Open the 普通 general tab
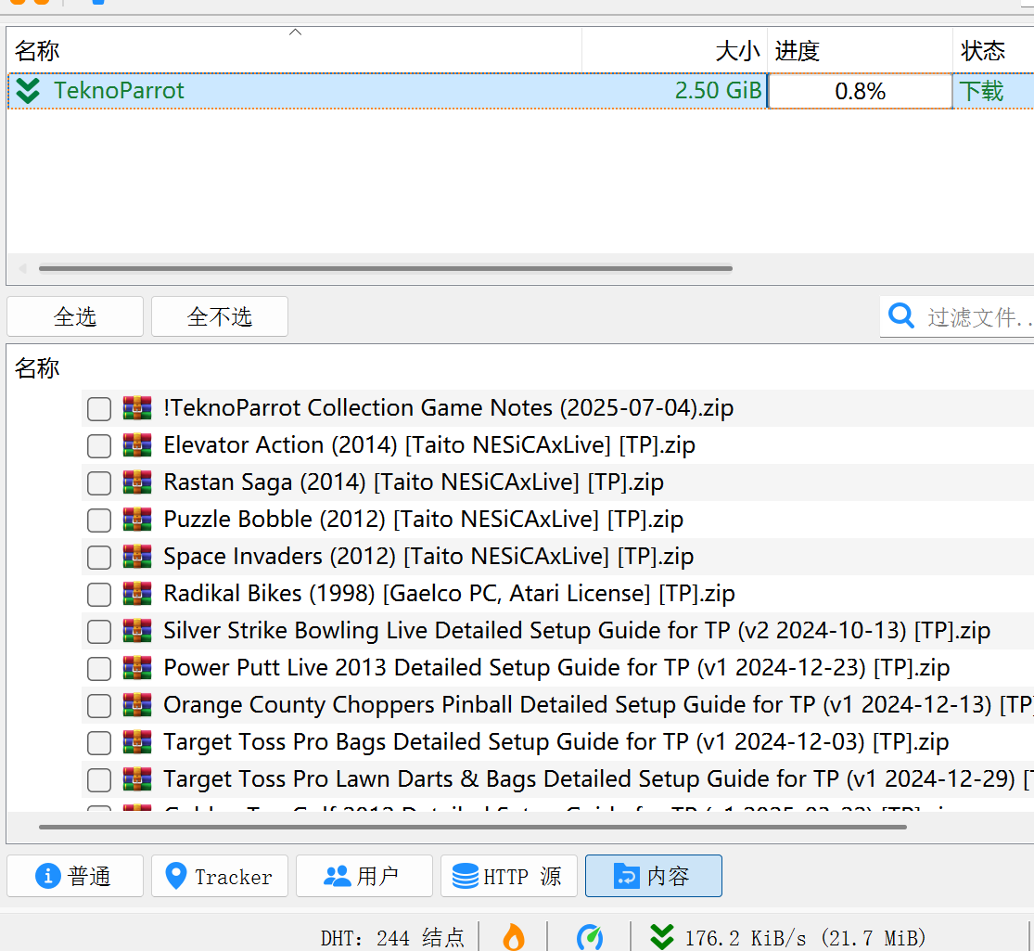1034x951 pixels. coord(75,876)
